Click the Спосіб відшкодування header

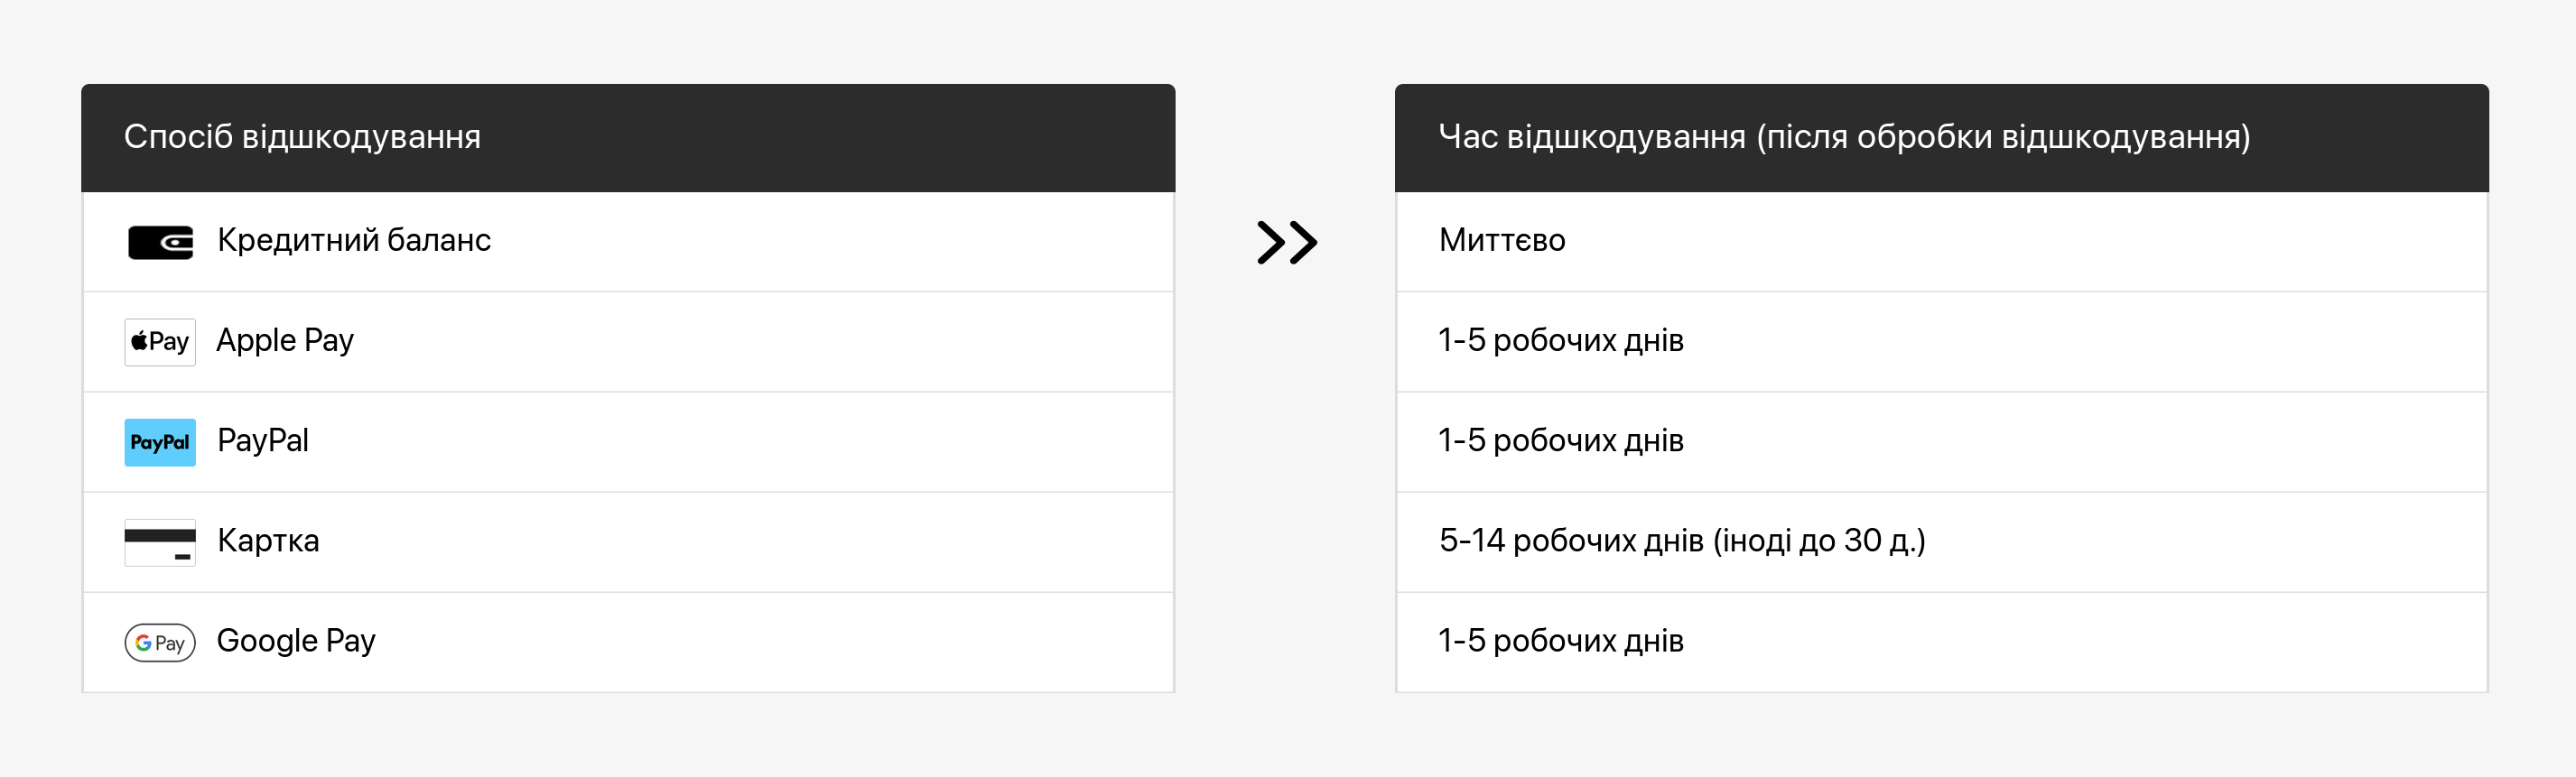tap(302, 137)
